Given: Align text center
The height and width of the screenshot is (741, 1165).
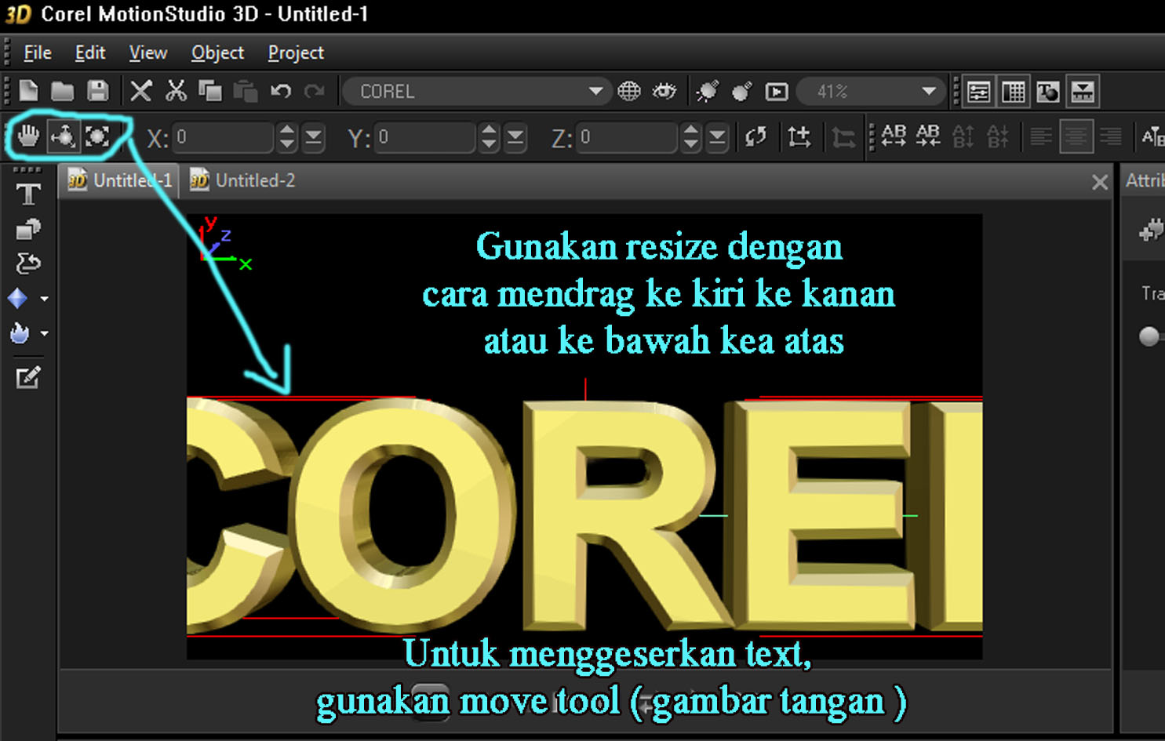Looking at the screenshot, I should point(1076,137).
